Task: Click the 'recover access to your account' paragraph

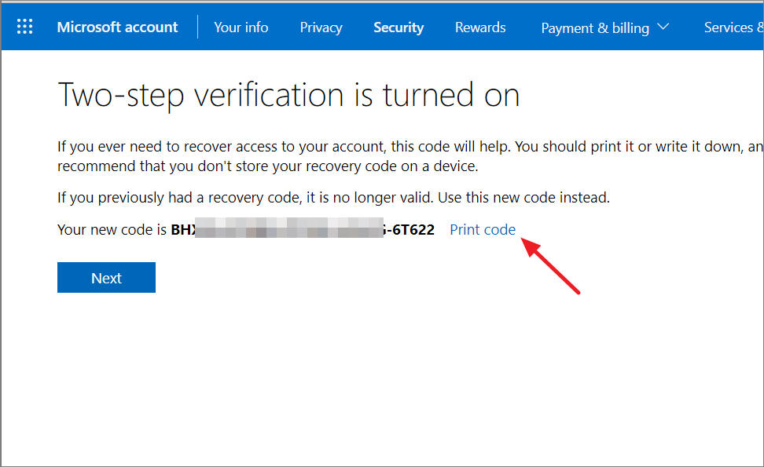Action: click(411, 156)
